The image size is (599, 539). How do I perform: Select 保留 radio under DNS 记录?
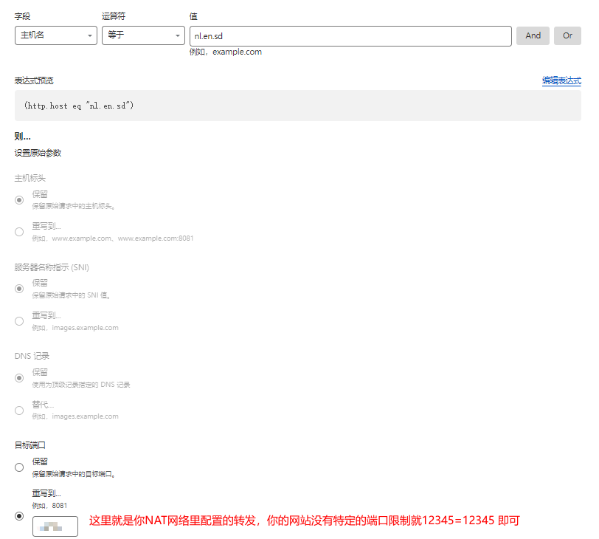19,378
